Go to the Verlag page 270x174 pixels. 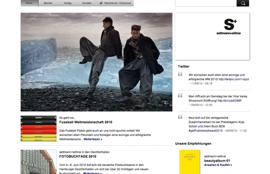[67, 3]
